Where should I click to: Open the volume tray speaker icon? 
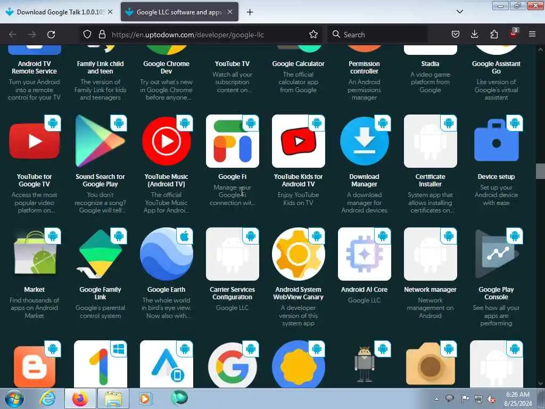coord(491,399)
